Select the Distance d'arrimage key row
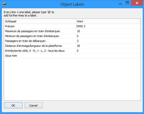This screenshot has width=144, height=114. [x=40, y=46]
